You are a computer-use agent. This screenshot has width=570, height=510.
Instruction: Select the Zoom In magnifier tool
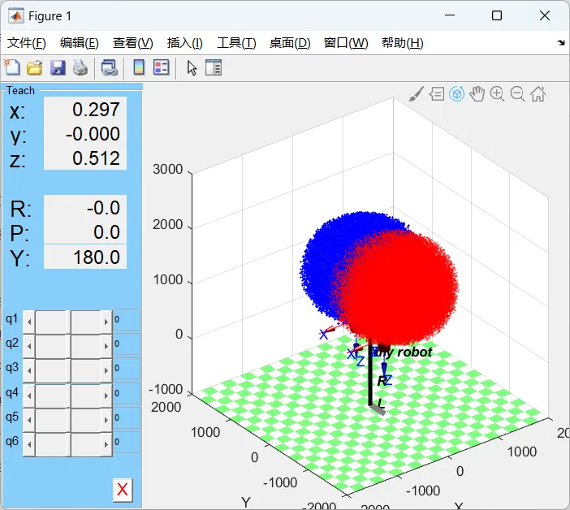[497, 94]
